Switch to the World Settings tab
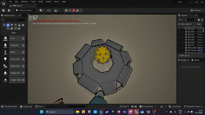Screen dimensions: 205x115 coord(196,60)
